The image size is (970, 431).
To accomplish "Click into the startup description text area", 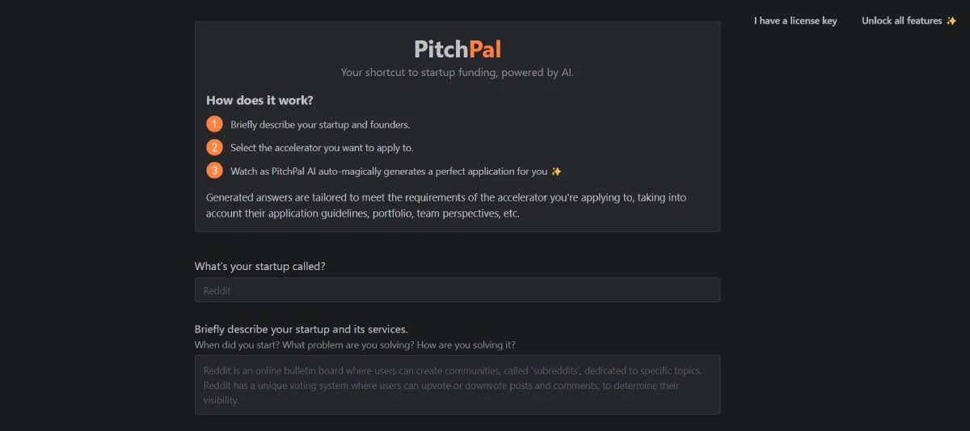I will coord(457,385).
